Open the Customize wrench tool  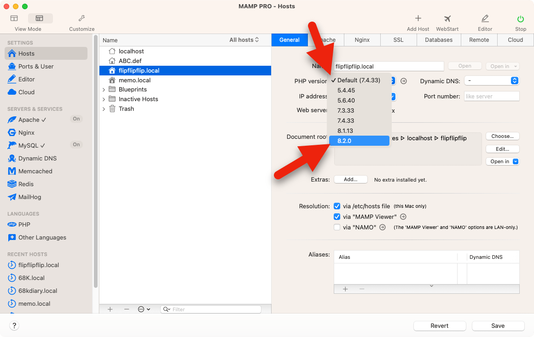point(81,19)
